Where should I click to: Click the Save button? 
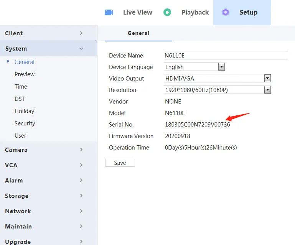[120, 163]
